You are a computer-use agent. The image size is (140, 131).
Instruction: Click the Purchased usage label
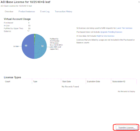pyautogui.click(x=8, y=23)
